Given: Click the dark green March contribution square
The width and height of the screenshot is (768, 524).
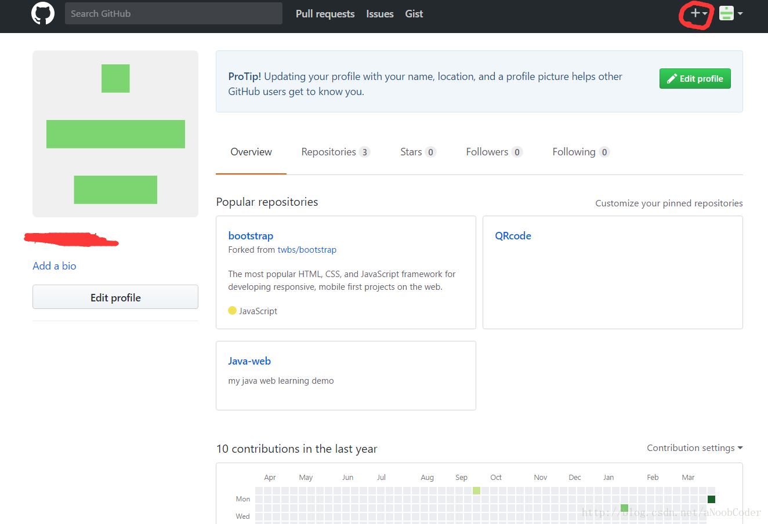Looking at the screenshot, I should (711, 499).
